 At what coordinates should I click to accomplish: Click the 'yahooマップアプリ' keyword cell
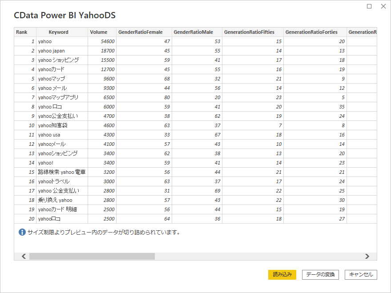62,97
